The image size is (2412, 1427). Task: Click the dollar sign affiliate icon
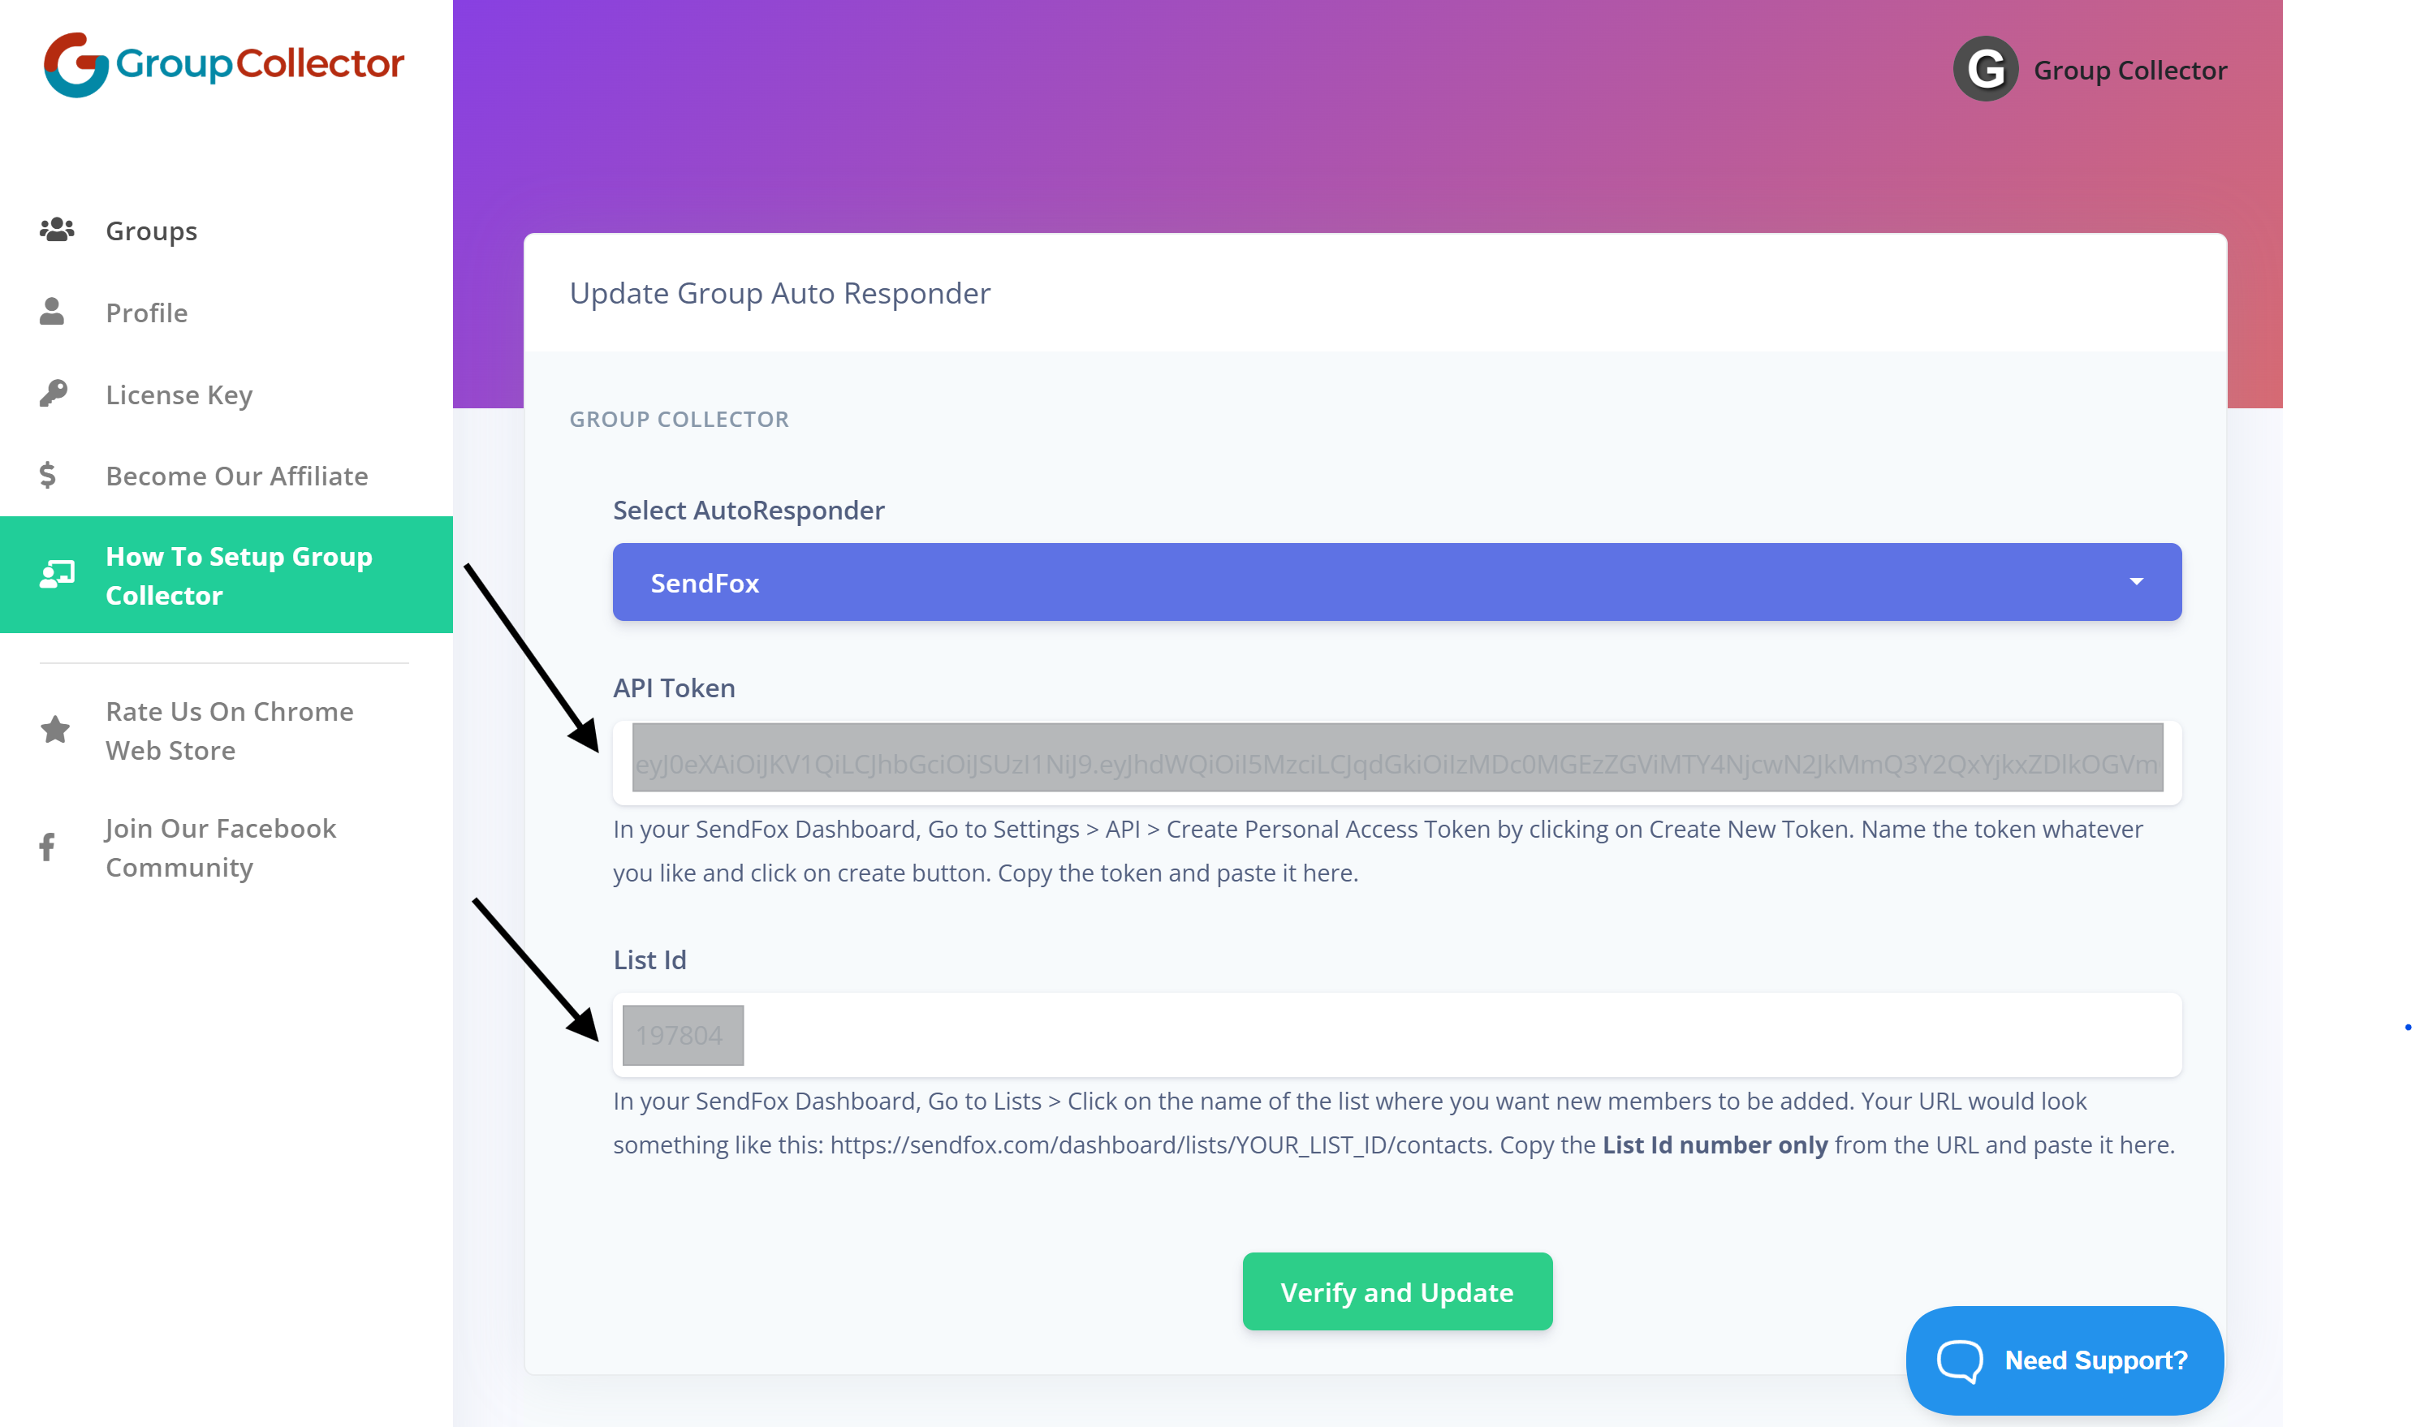48,475
